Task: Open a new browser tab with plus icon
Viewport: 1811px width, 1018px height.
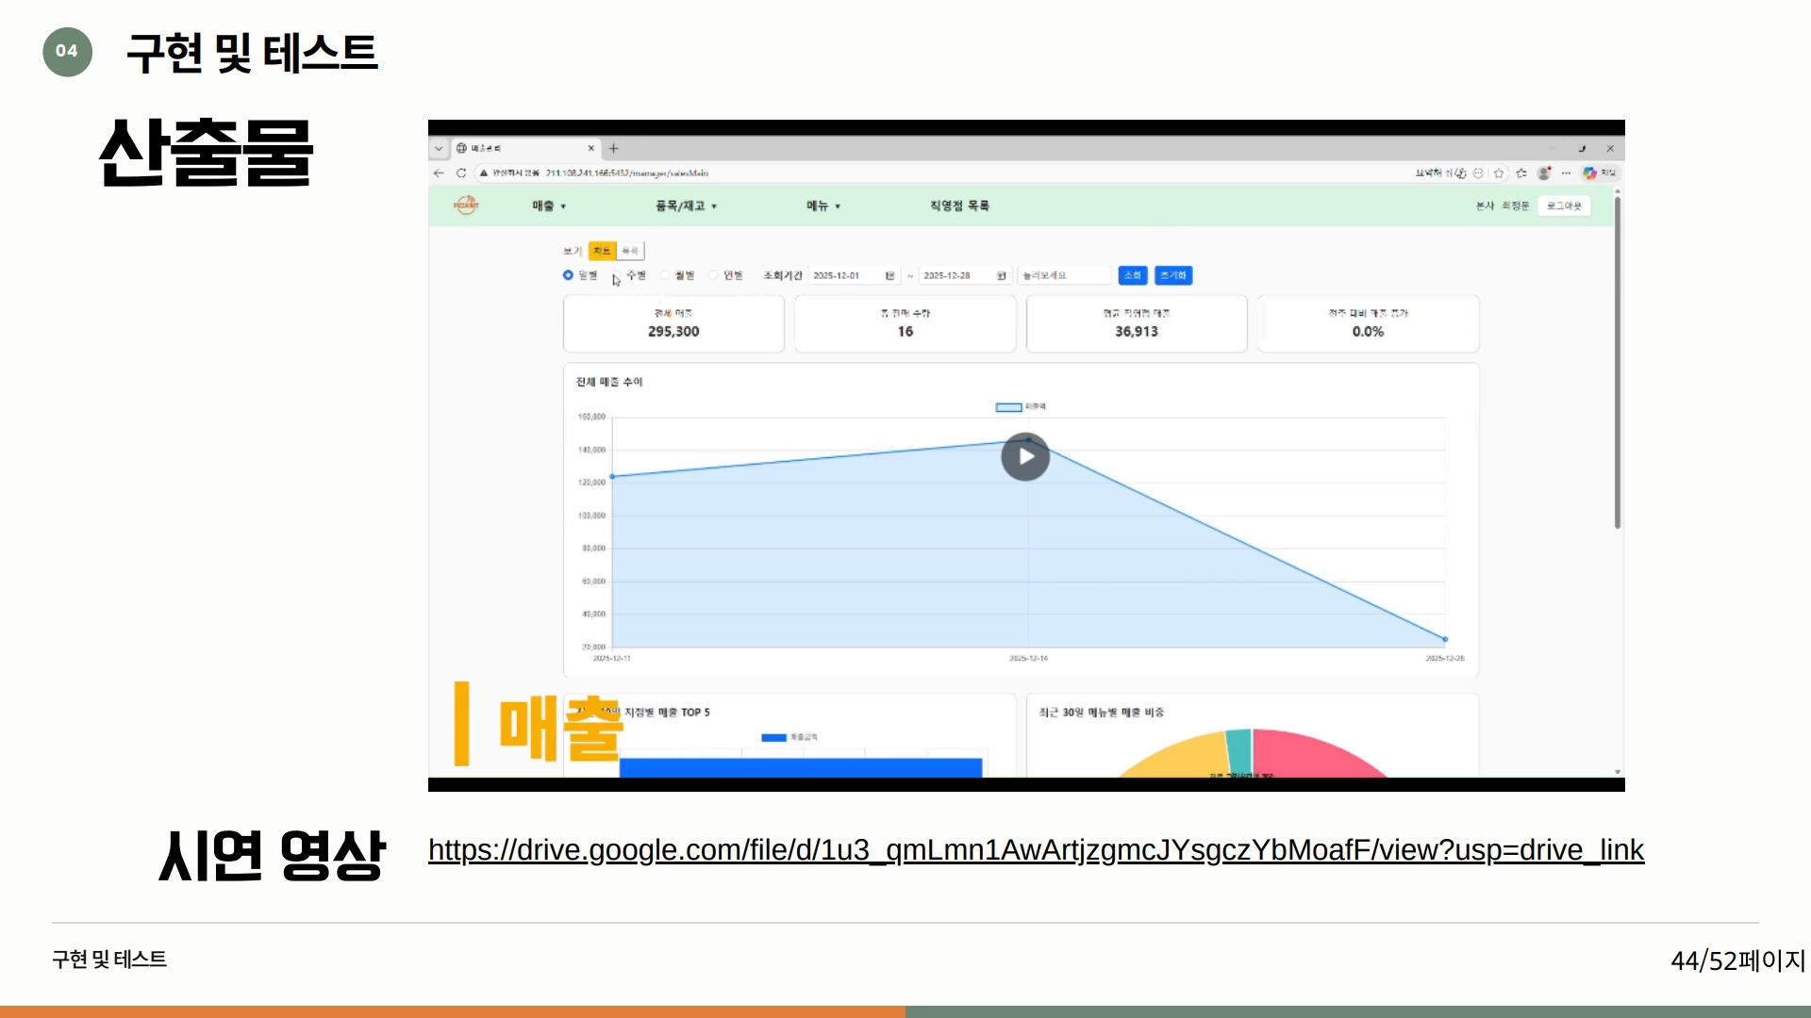Action: pos(614,148)
